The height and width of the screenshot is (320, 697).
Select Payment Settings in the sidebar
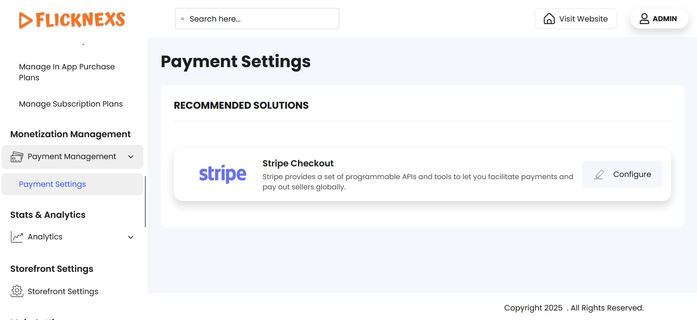(53, 184)
